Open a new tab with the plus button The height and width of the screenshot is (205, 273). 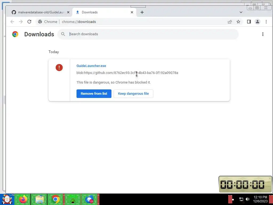point(142,12)
